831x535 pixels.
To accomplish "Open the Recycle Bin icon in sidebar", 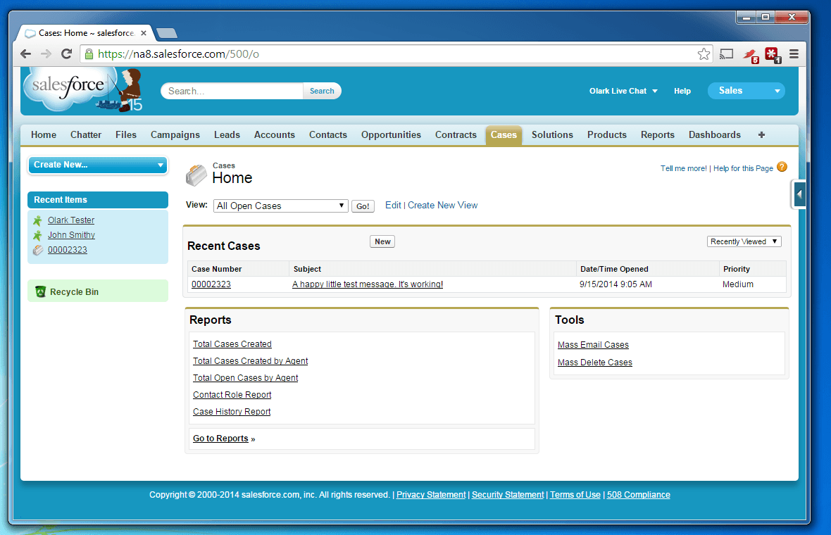I will tap(41, 291).
